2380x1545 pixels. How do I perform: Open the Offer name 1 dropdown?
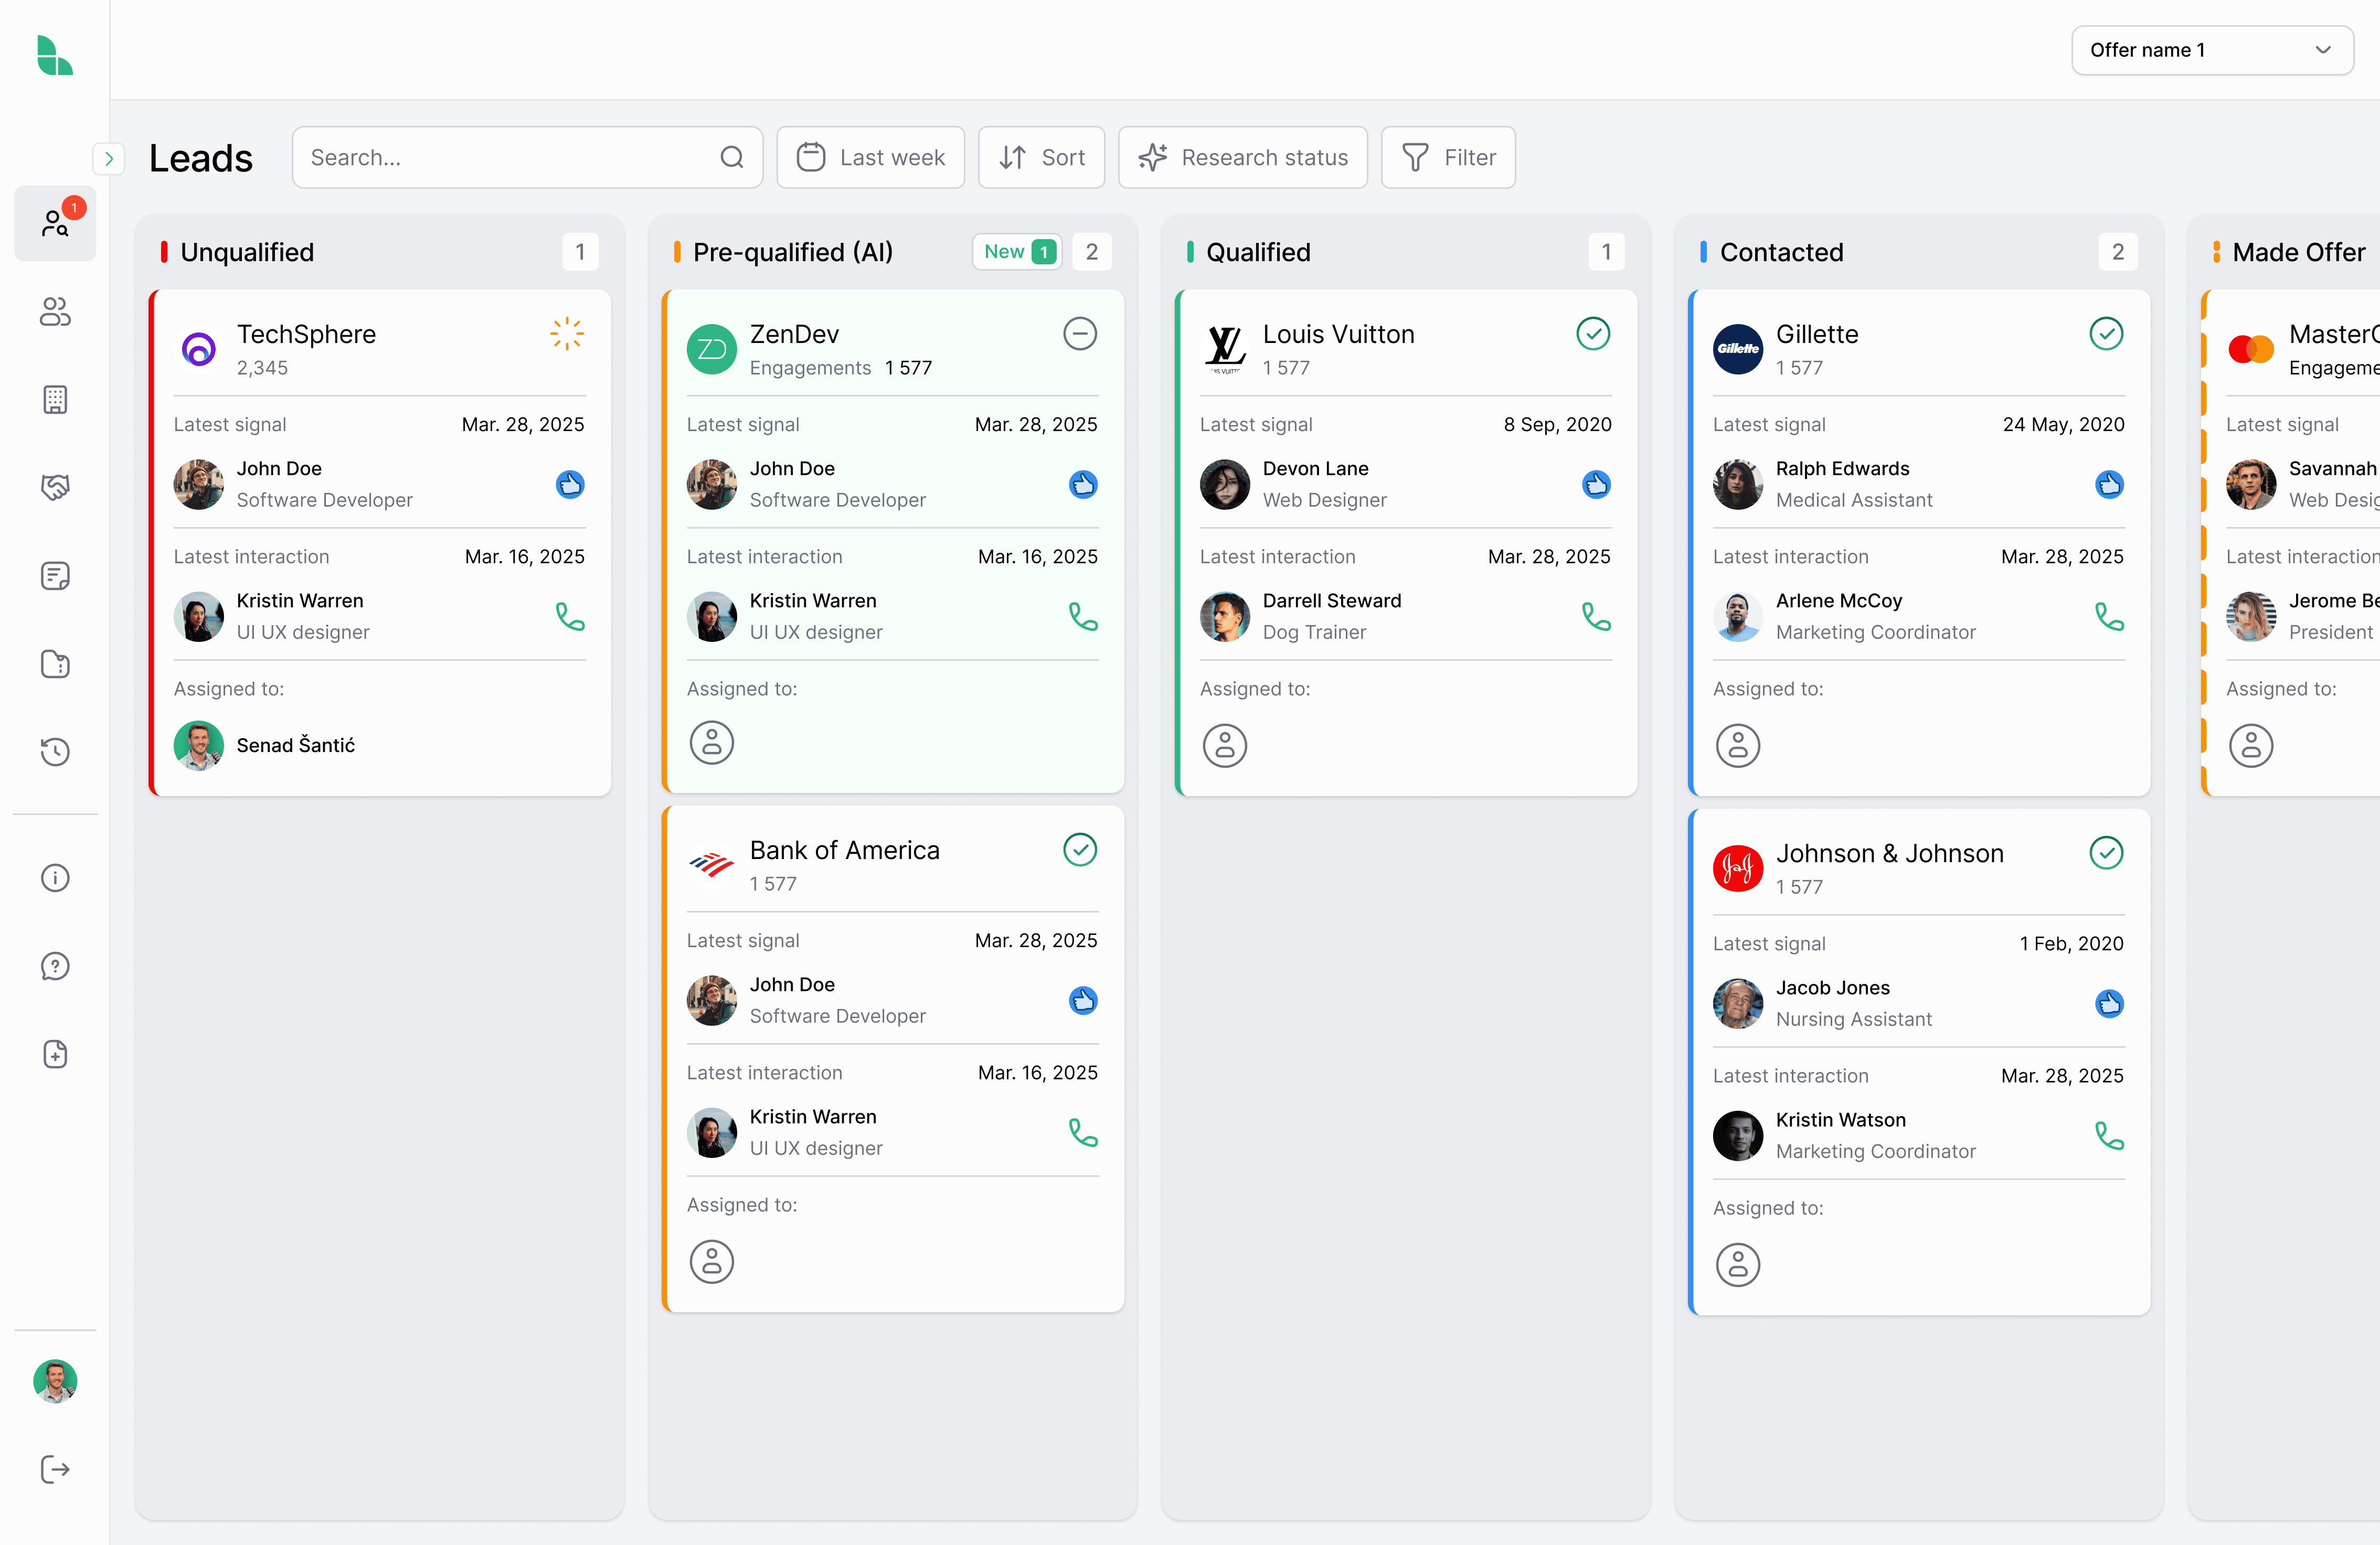[x=2211, y=50]
